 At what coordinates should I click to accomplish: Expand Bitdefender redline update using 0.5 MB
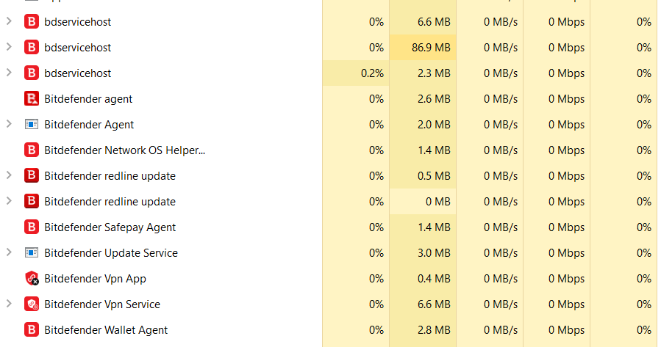tap(9, 176)
